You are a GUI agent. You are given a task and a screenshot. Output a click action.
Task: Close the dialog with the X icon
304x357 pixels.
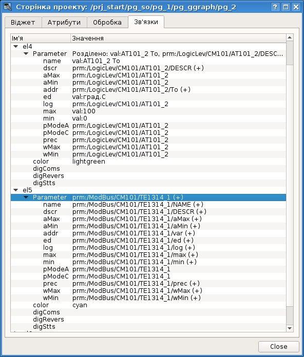296,7
